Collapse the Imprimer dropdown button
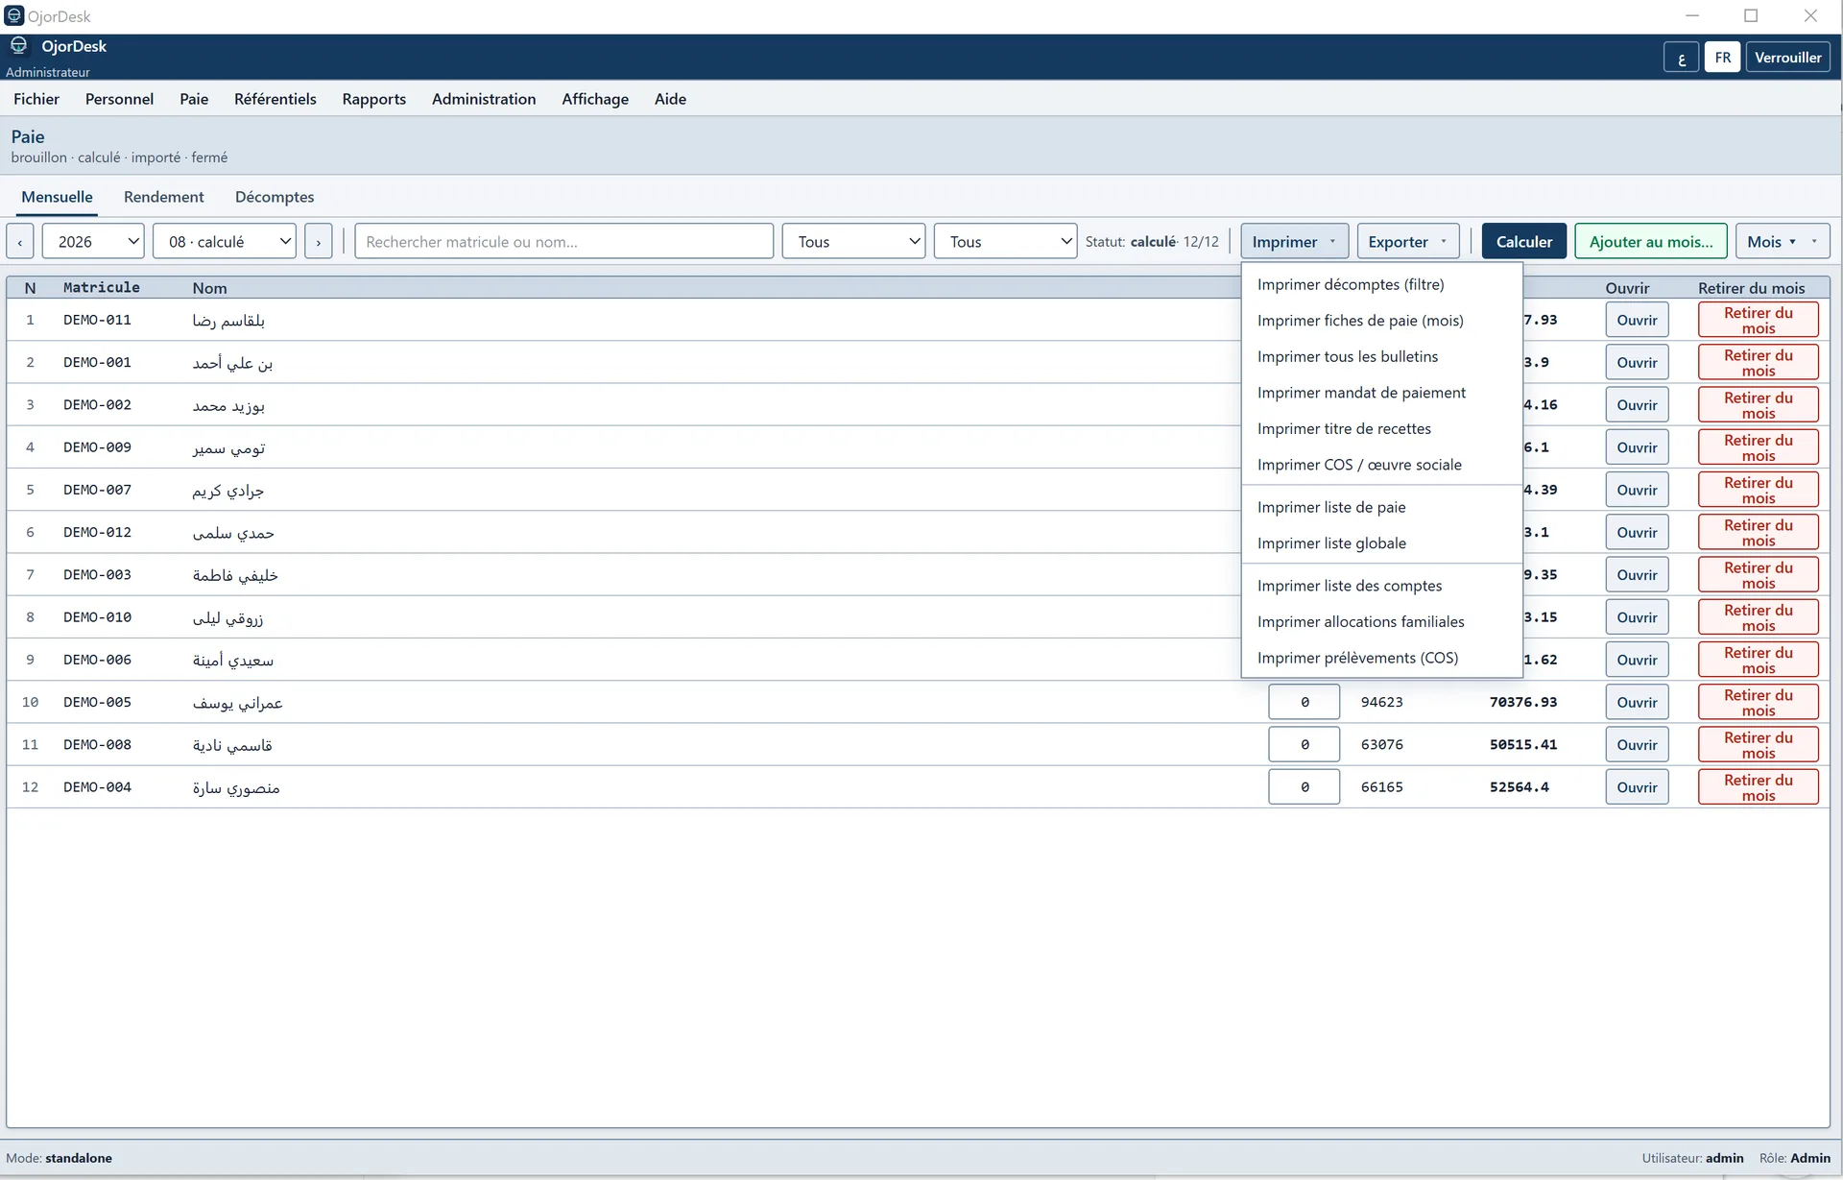Screen dimensions: 1843x1180 click(x=1294, y=242)
